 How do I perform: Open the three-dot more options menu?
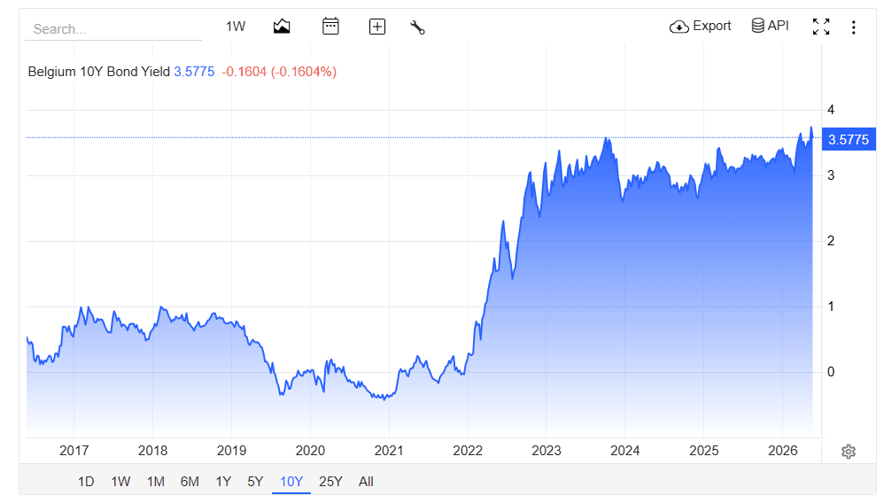click(x=854, y=27)
